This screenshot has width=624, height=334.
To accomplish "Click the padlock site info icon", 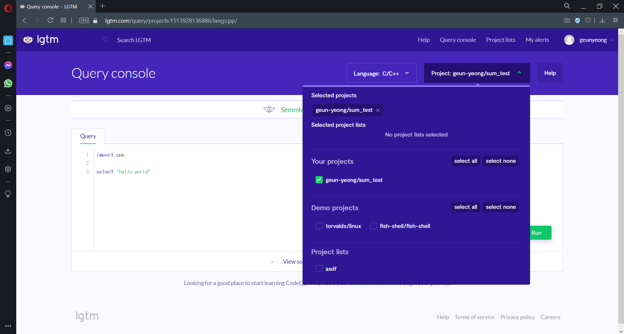I will 95,20.
